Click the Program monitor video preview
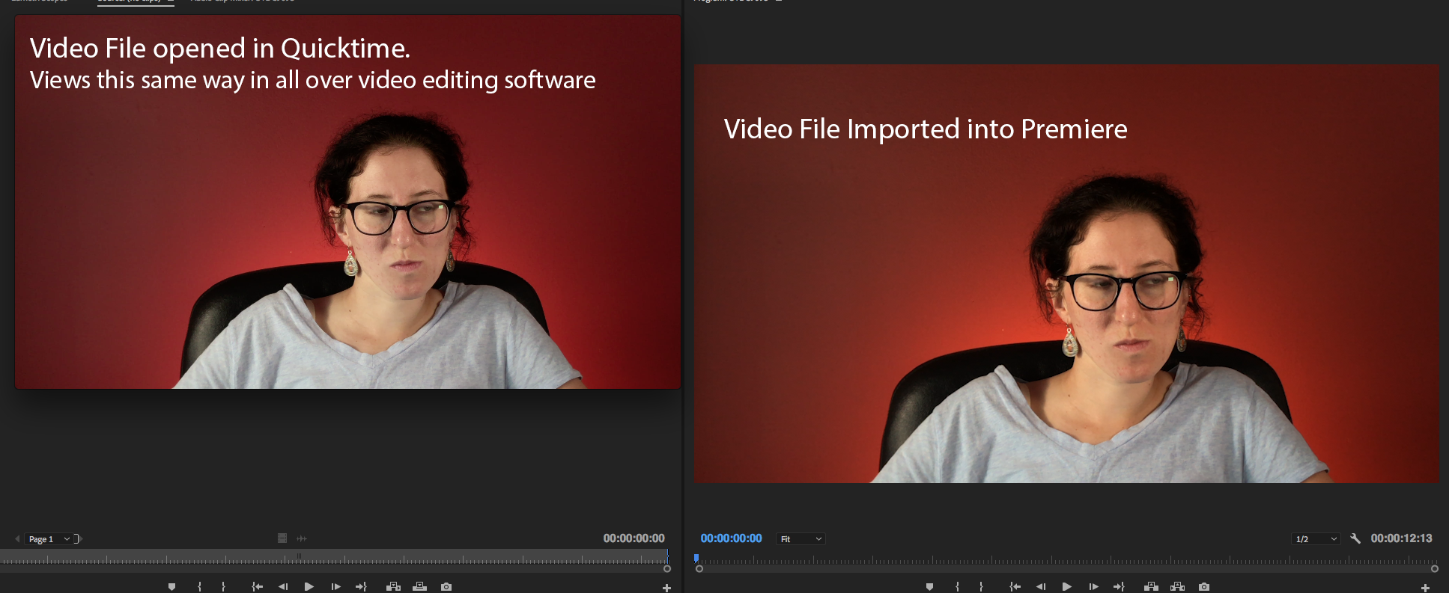The width and height of the screenshot is (1449, 593). (1066, 274)
